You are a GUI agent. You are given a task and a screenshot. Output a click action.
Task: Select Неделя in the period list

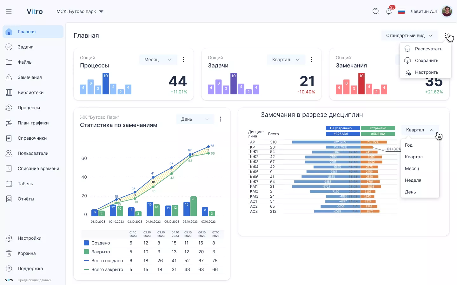coord(413,180)
